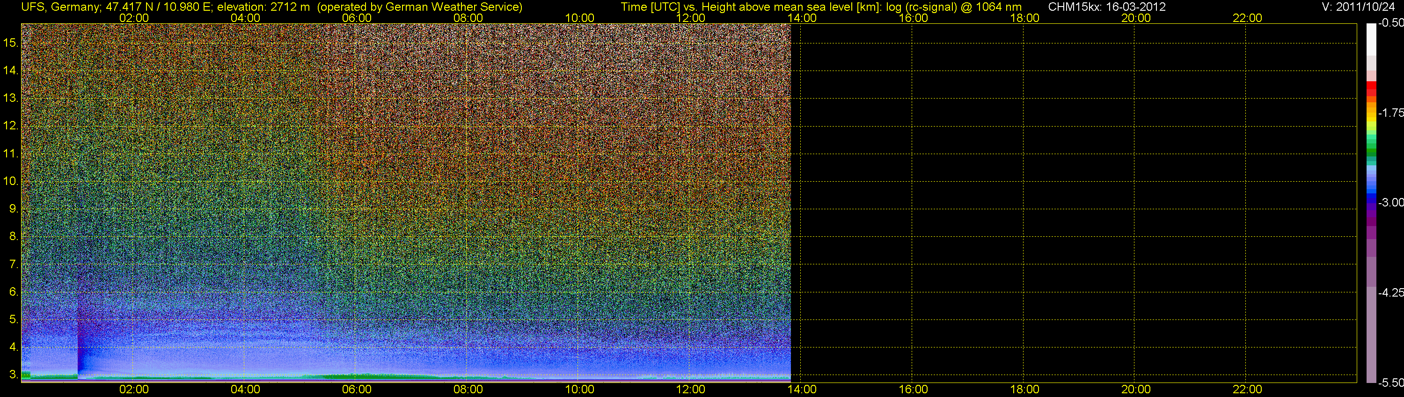Viewport: 1404px width, 397px height.
Task: Click the 15 km height axis label
Action: coord(10,43)
